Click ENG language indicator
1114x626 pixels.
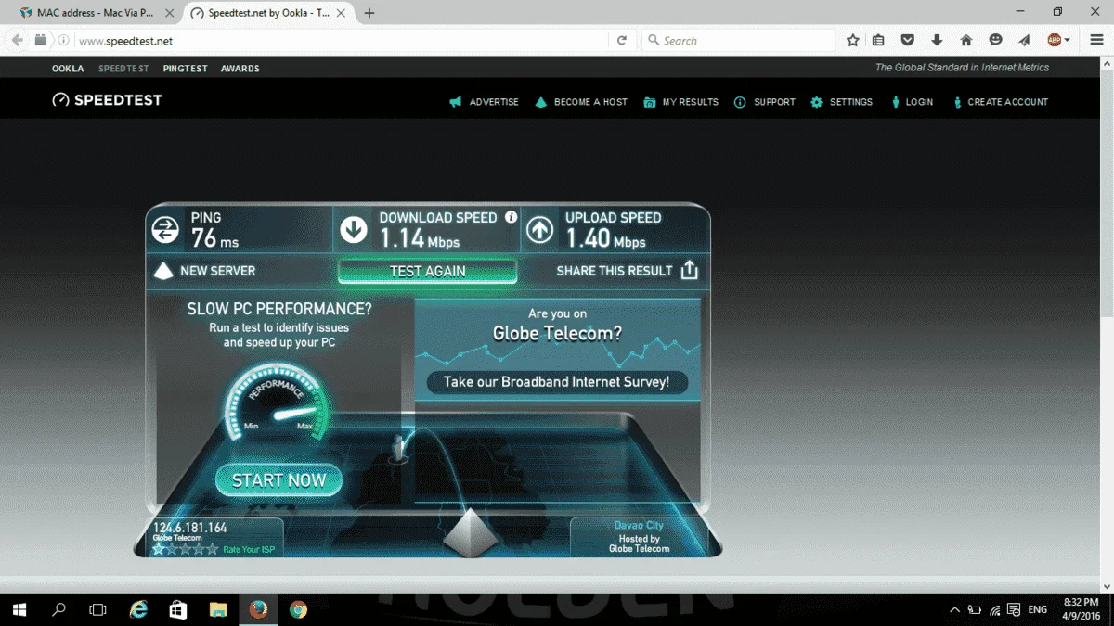[1038, 609]
